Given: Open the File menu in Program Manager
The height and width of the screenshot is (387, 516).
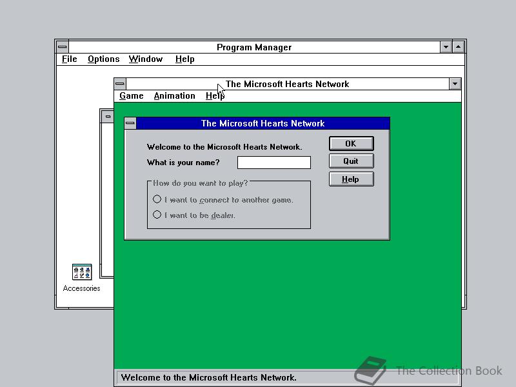Looking at the screenshot, I should coord(68,59).
